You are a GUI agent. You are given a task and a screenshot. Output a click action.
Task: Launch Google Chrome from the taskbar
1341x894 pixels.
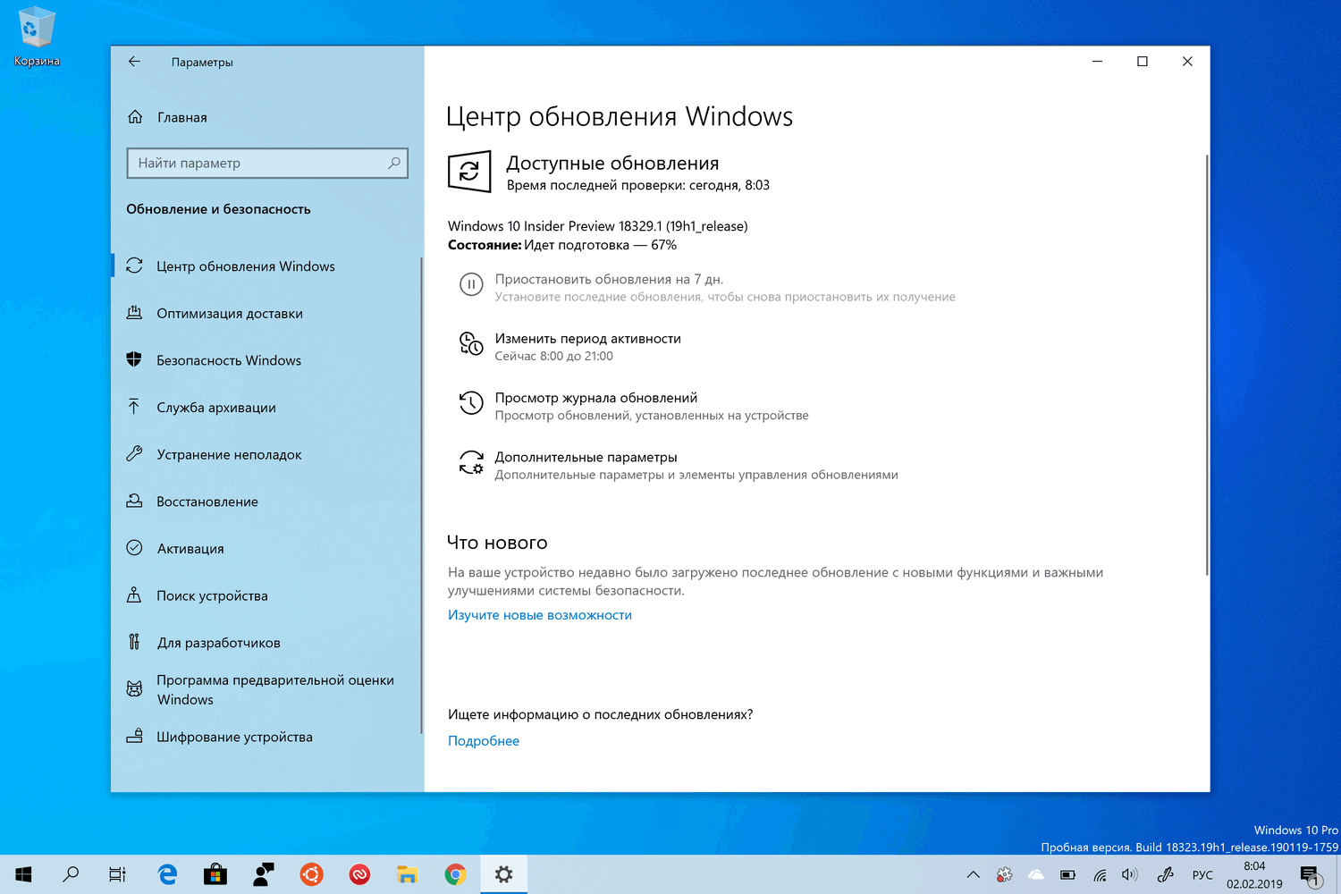tap(456, 874)
